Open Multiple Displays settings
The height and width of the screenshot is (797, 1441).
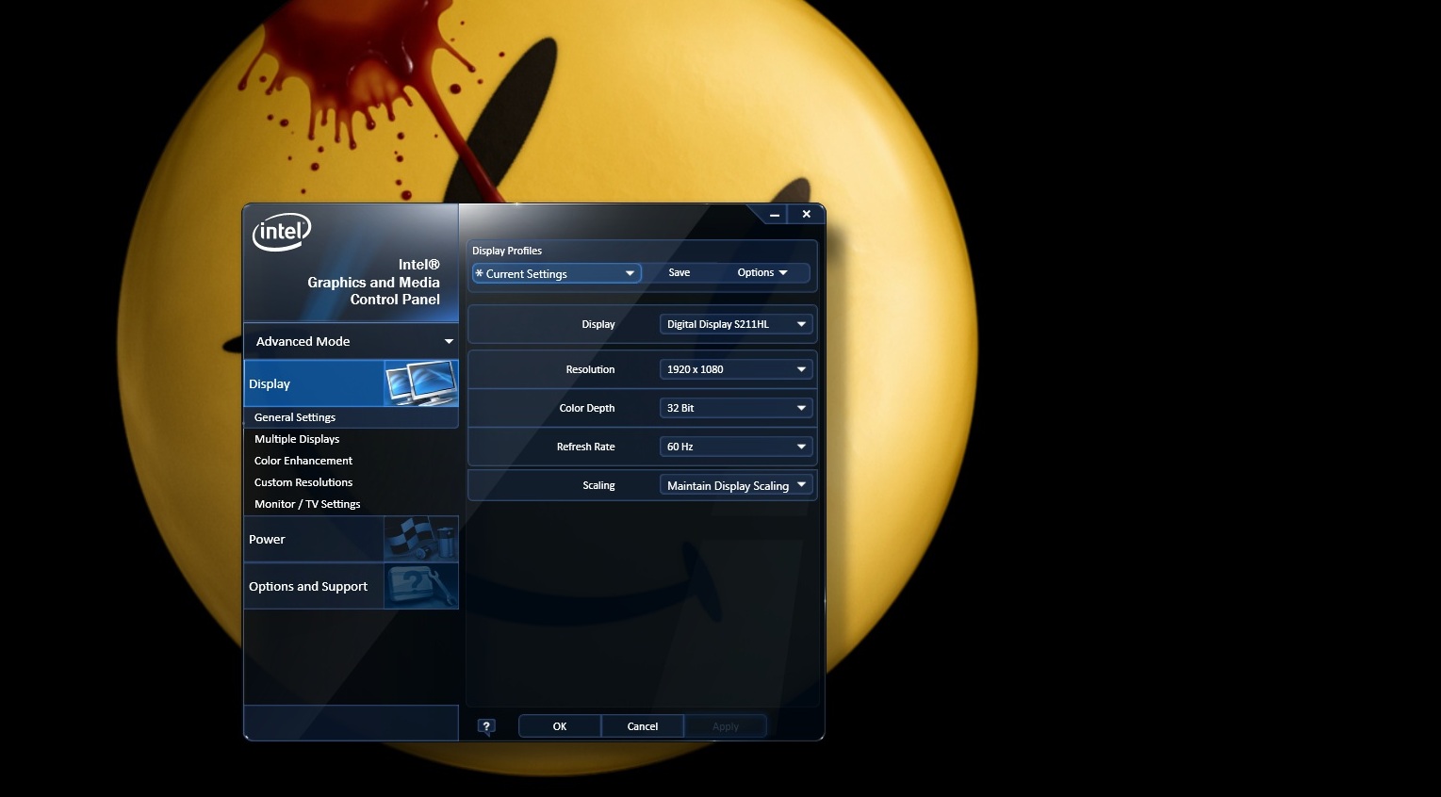tap(297, 439)
